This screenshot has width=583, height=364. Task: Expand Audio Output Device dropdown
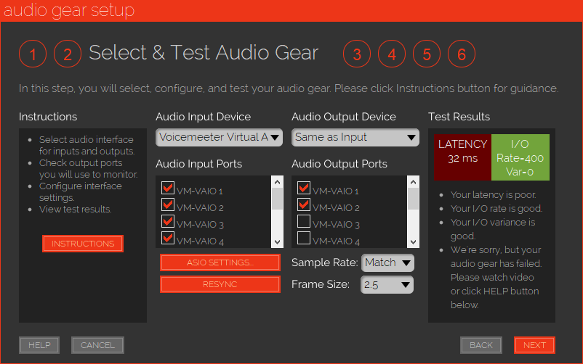[355, 137]
